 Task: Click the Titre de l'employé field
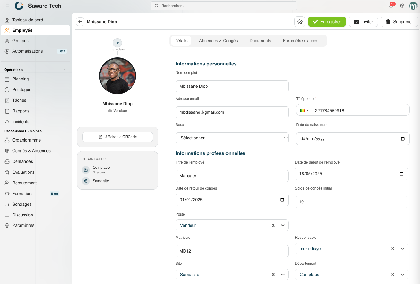pos(232,176)
